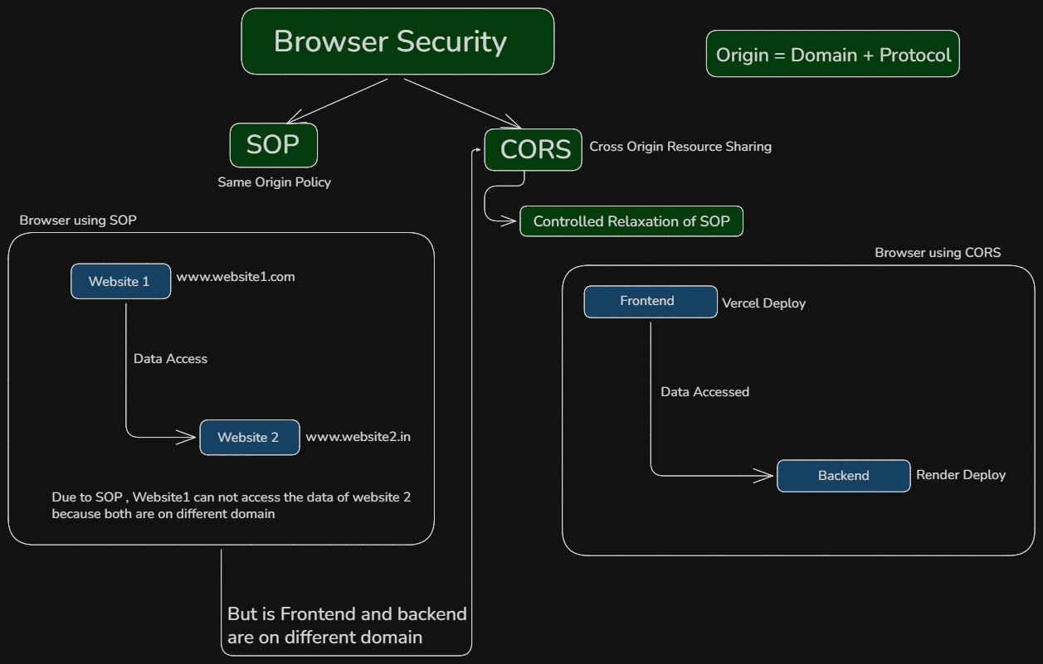Click the Frontend and backend different domain note

click(x=347, y=626)
